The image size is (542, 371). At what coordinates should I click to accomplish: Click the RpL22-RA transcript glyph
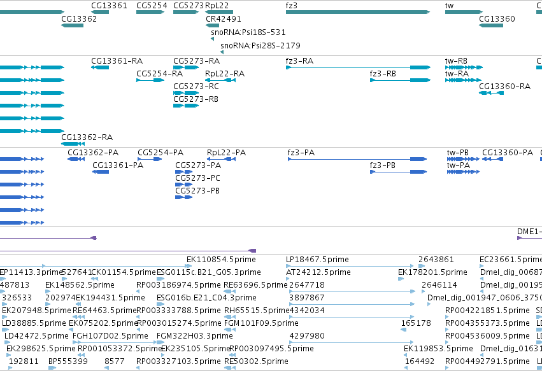(x=220, y=80)
